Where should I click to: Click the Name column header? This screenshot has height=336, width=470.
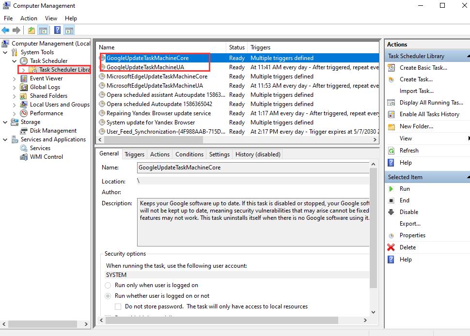tap(161, 47)
